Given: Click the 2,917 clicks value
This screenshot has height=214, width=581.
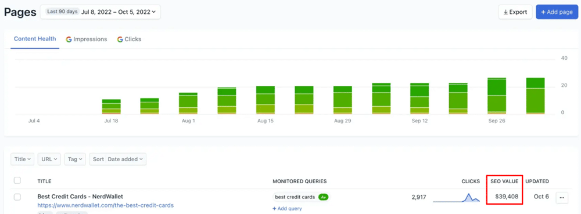Looking at the screenshot, I should [x=419, y=197].
